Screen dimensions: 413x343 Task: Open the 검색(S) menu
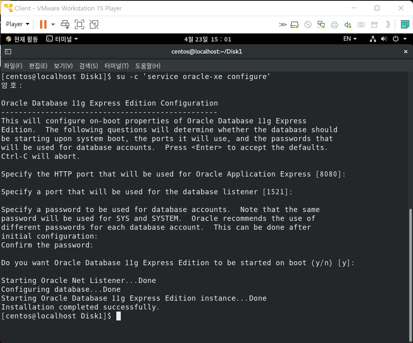[x=89, y=66]
